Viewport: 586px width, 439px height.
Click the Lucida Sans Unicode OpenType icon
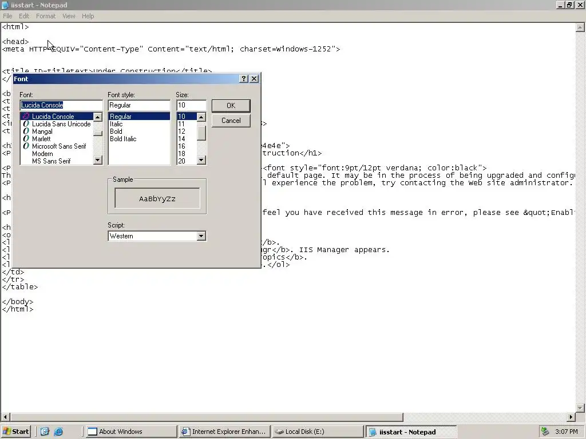(x=26, y=124)
